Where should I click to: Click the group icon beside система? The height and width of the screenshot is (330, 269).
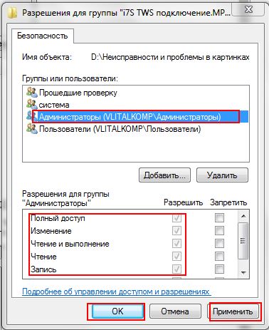click(32, 105)
